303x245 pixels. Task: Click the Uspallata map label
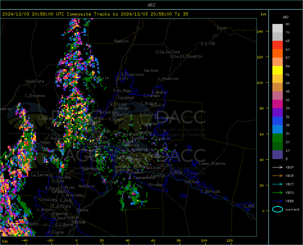(35, 81)
